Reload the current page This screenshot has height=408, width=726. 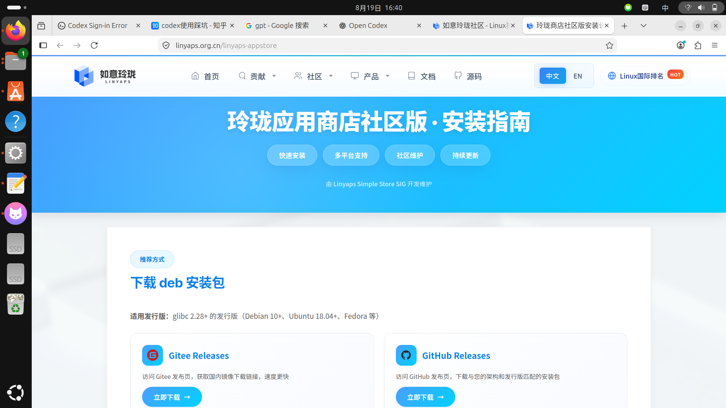tap(94, 45)
